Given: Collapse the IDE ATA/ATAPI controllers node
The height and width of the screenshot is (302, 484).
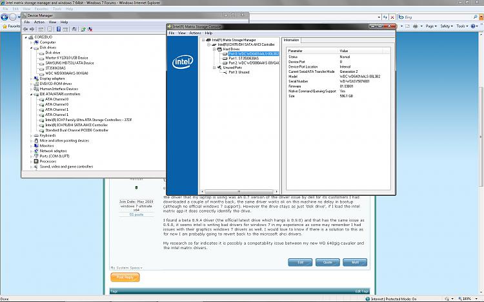Looking at the screenshot, I should 31,94.
